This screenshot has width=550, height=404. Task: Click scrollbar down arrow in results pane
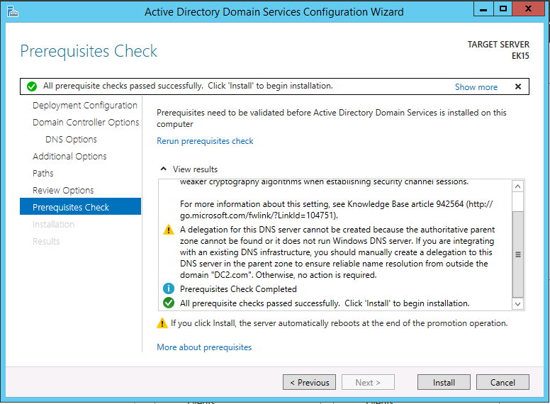[x=518, y=304]
